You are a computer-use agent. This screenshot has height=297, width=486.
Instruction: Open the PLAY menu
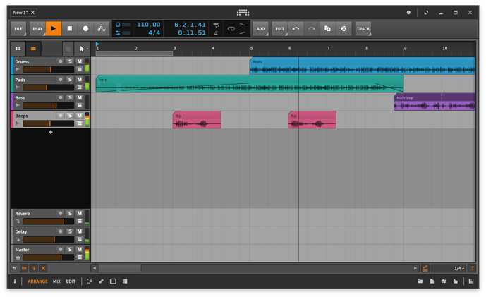tap(37, 28)
